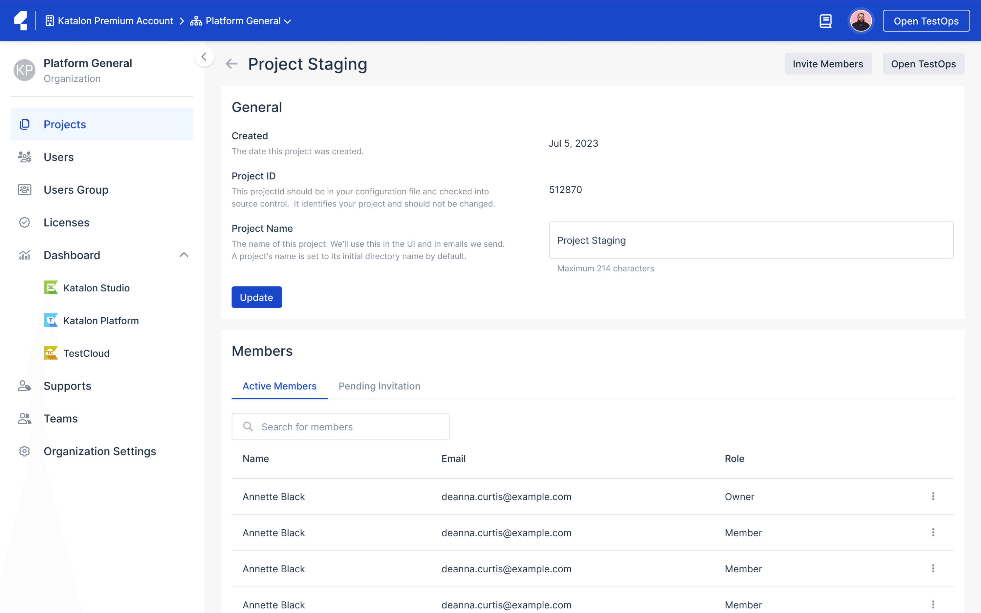This screenshot has height=613, width=981.
Task: Click the building icon beside Katalon Premium Account
Action: (x=50, y=21)
